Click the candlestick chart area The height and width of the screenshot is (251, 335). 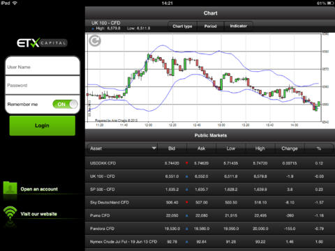point(204,78)
